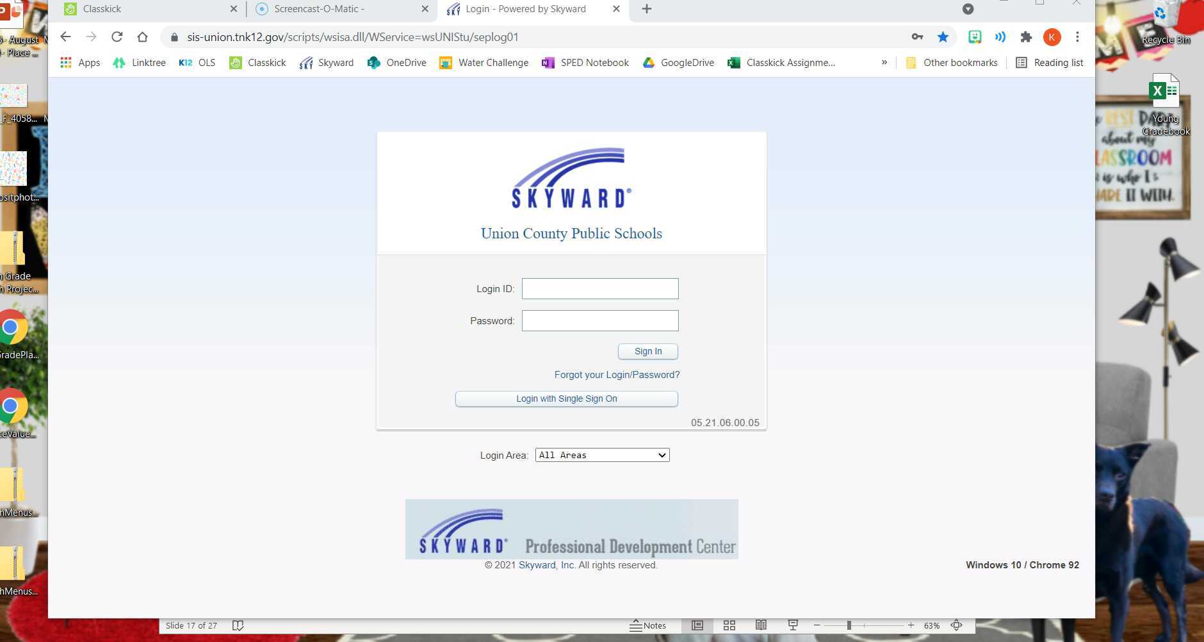
Task: Click the PowerPoint accessibility check icon
Action: pyautogui.click(x=238, y=625)
